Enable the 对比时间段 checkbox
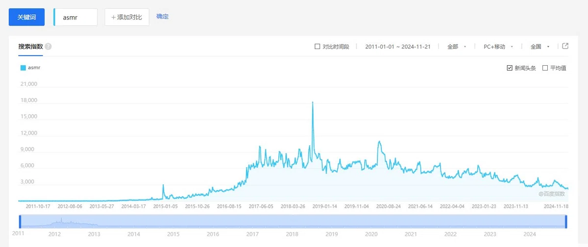This screenshot has height=247, width=588. (317, 47)
